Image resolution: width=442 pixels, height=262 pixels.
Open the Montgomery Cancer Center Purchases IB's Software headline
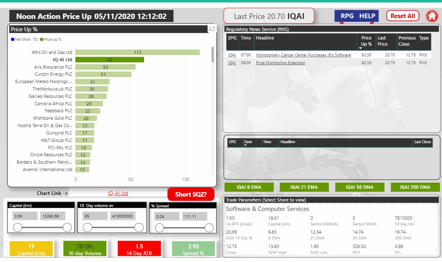(x=303, y=55)
